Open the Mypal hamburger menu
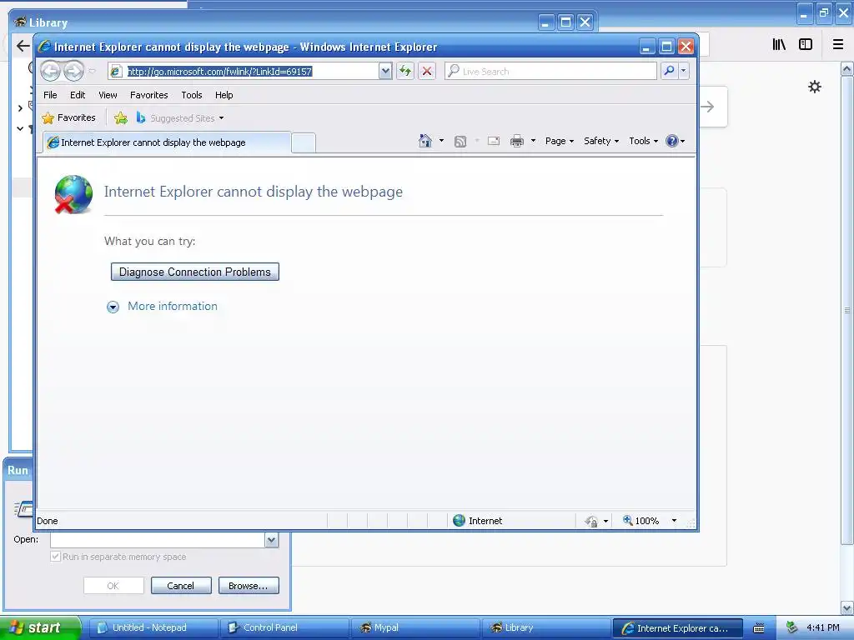854x640 pixels. click(x=837, y=45)
